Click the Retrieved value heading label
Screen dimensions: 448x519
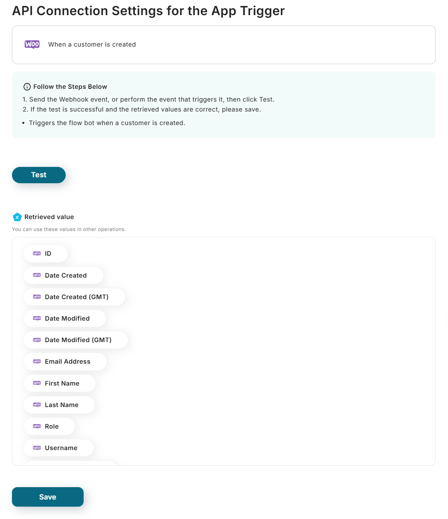coord(49,217)
